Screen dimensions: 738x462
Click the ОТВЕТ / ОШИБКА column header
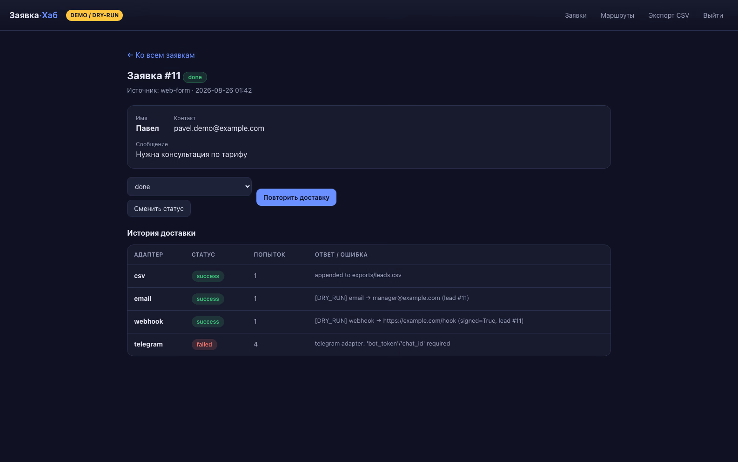coord(341,255)
